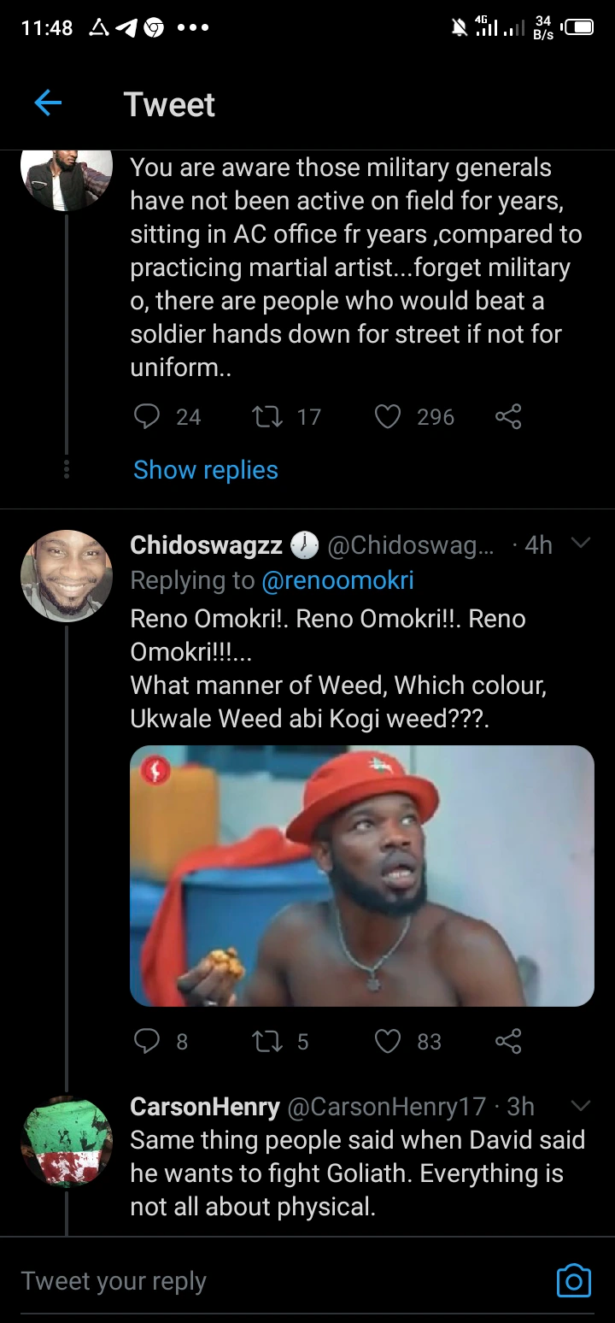Show replies to the top tweet
Image resolution: width=615 pixels, height=1323 pixels.
(206, 470)
